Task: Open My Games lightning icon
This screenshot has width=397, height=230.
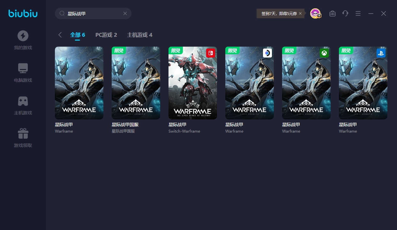Action: [23, 36]
